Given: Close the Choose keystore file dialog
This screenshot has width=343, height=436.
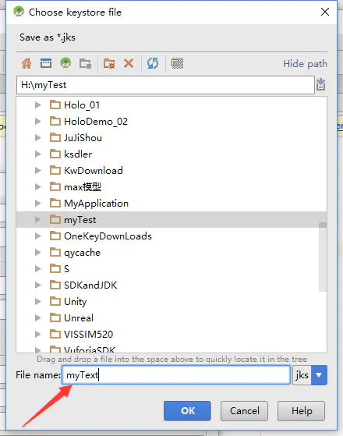Looking at the screenshot, I should [325, 12].
